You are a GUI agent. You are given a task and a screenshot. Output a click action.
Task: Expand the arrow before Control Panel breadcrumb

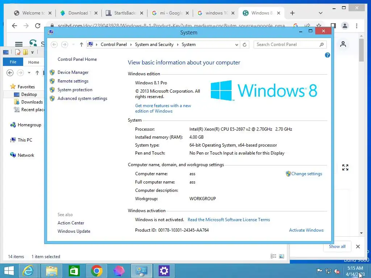point(96,45)
